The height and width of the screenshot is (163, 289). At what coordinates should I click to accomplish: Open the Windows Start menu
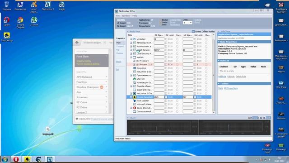(x=5, y=159)
